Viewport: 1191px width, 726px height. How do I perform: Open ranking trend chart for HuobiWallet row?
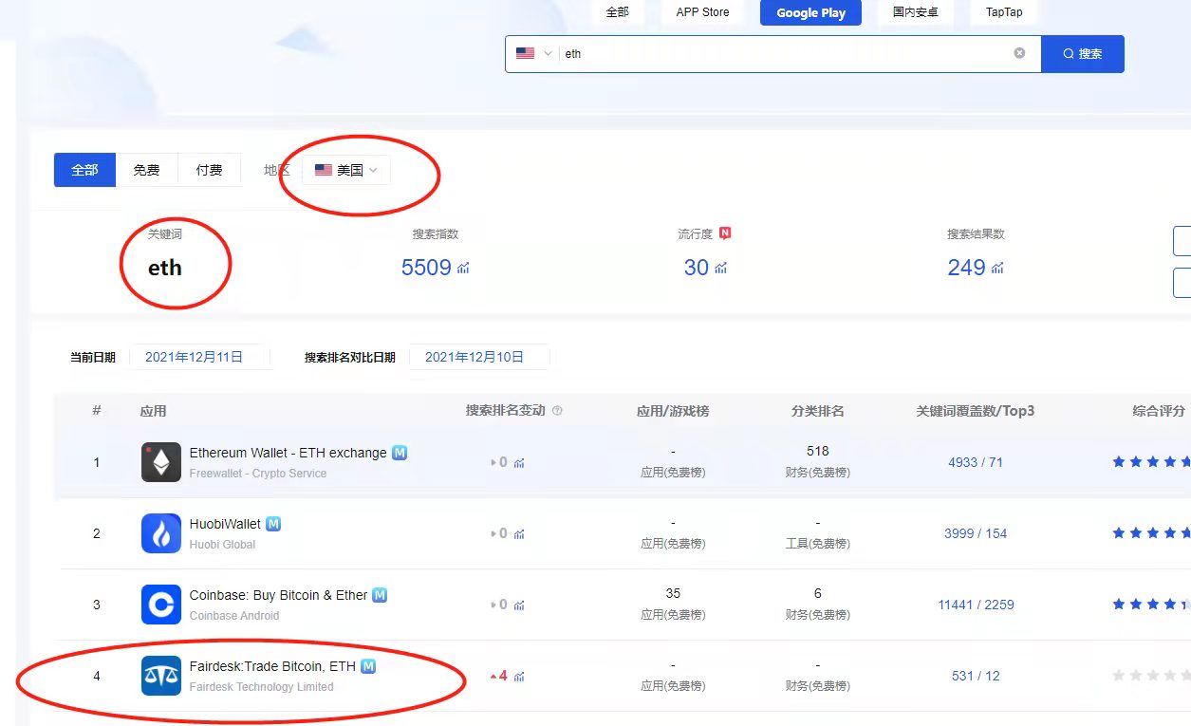(x=519, y=533)
